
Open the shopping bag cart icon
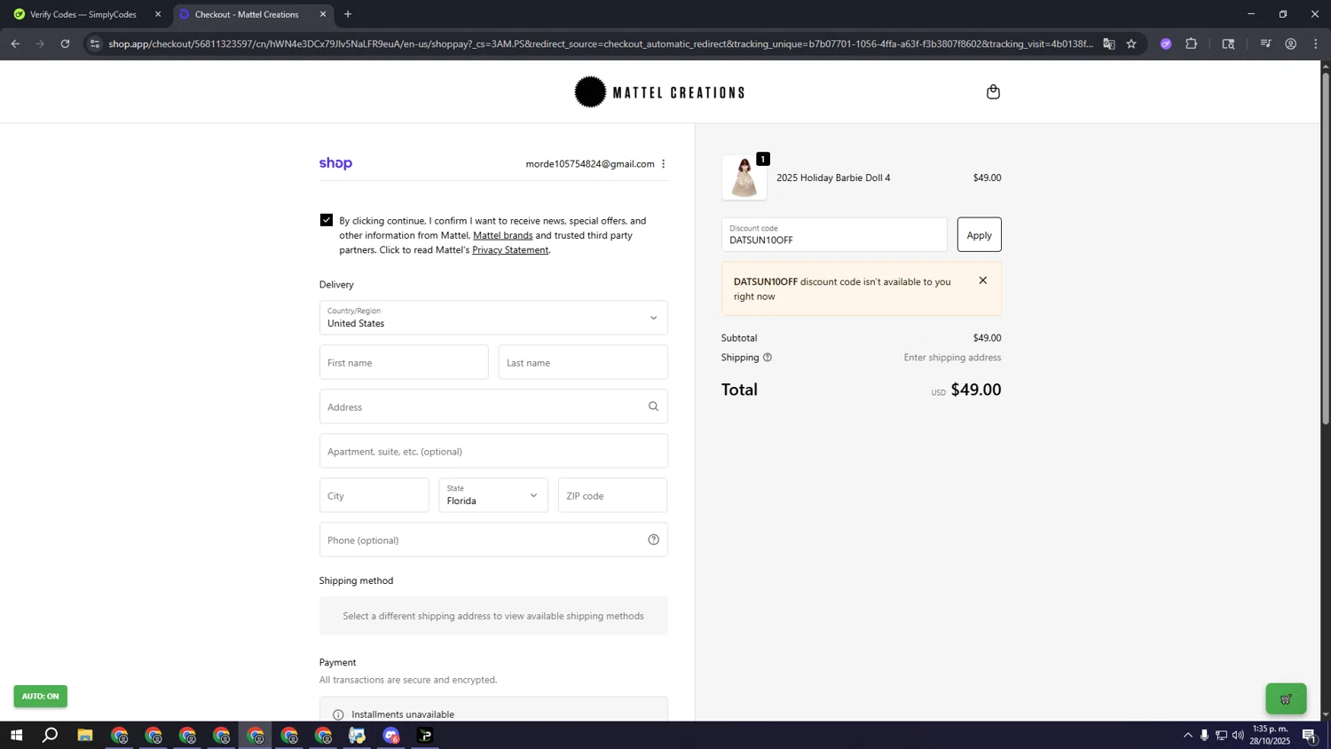(993, 92)
